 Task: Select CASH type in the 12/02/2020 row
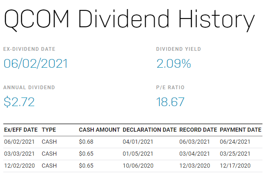pyautogui.click(x=49, y=166)
